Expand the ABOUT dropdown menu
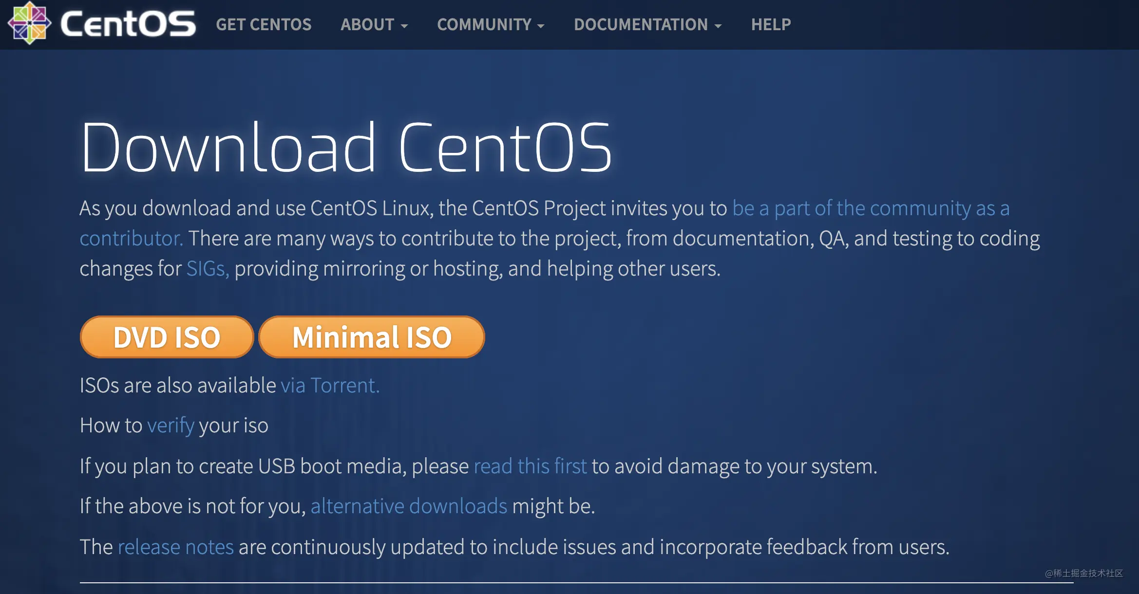This screenshot has width=1139, height=594. 374,24
